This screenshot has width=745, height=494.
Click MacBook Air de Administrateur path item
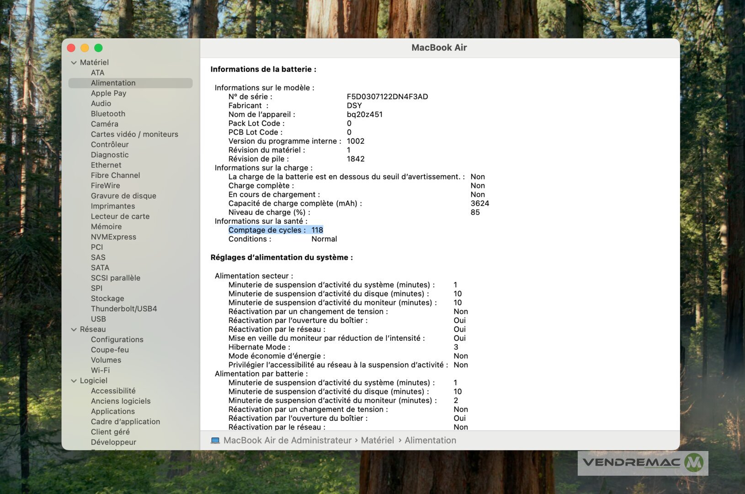287,440
